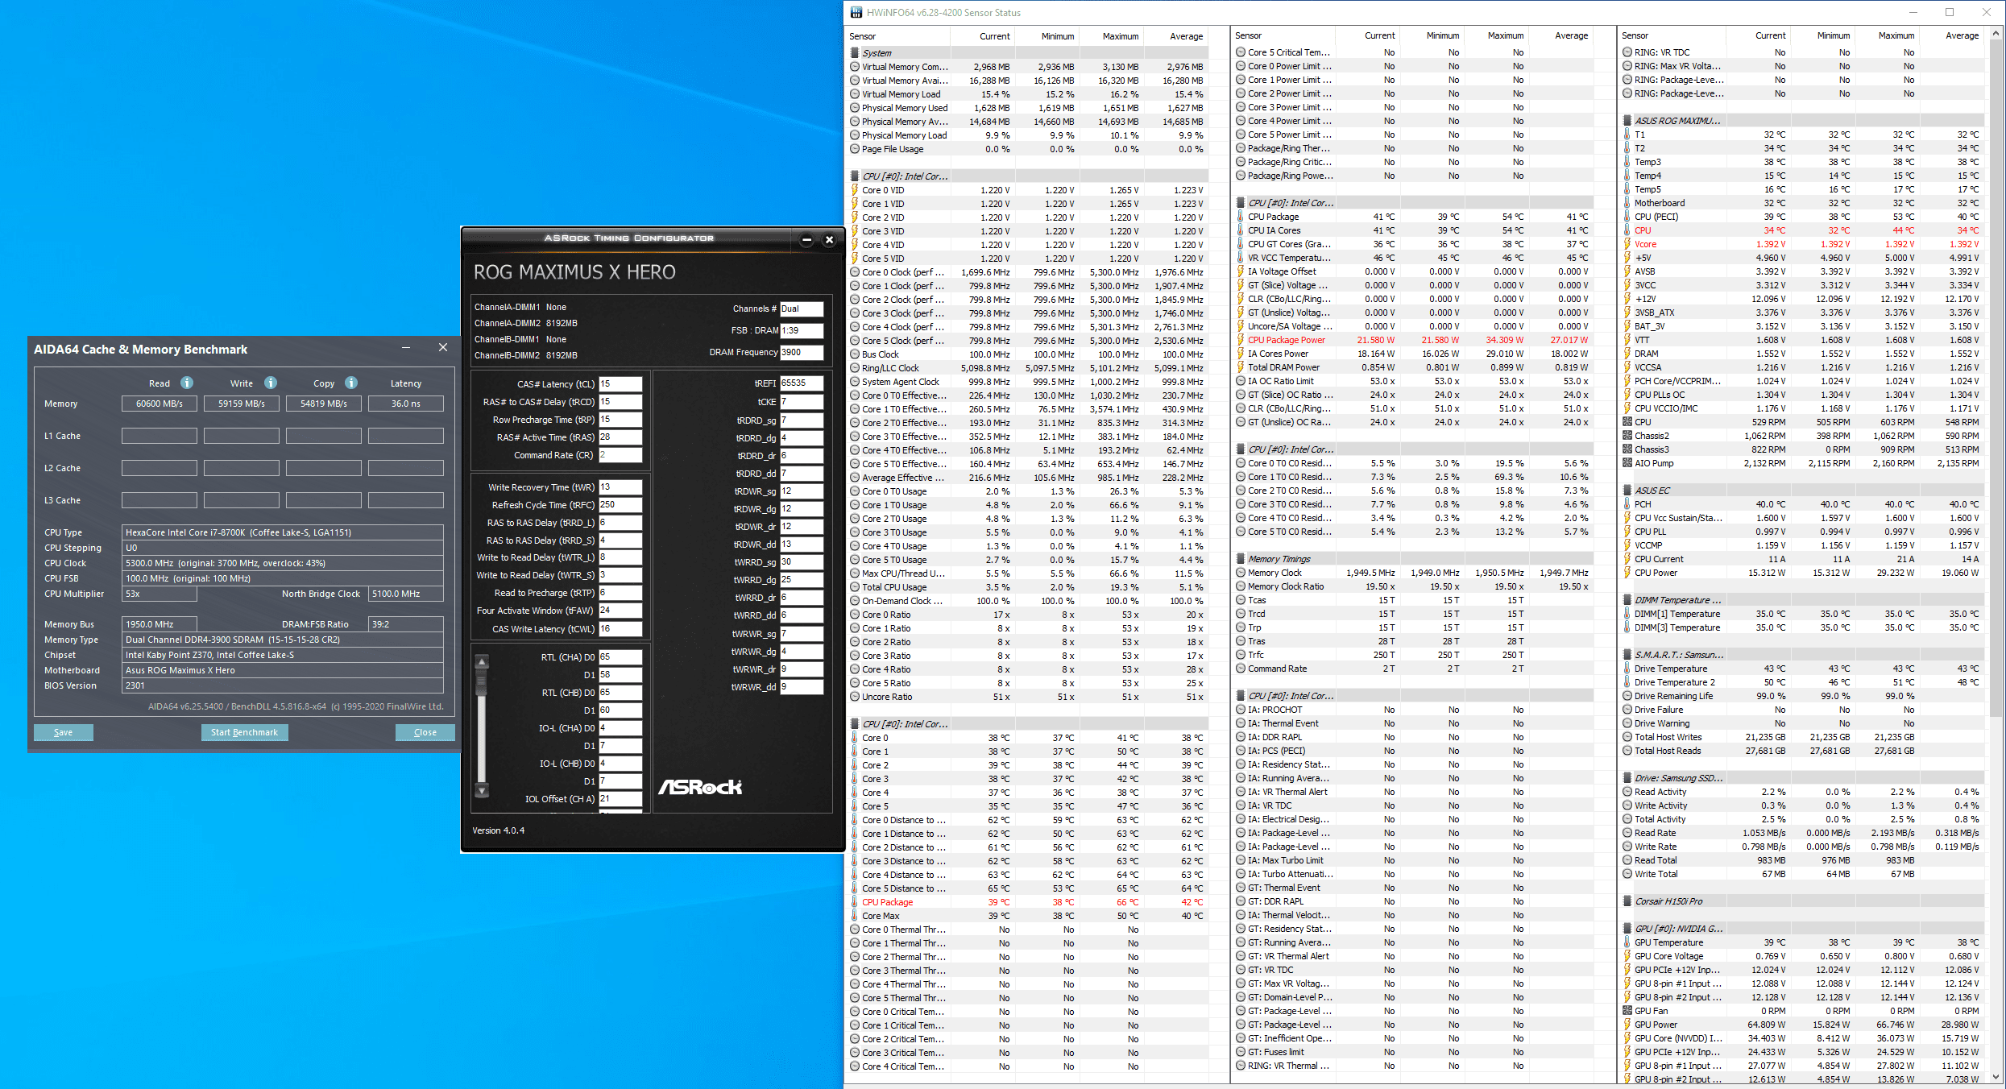
Task: Collapse the GPU [#0]: NVIDIA G... group
Action: tap(1627, 929)
